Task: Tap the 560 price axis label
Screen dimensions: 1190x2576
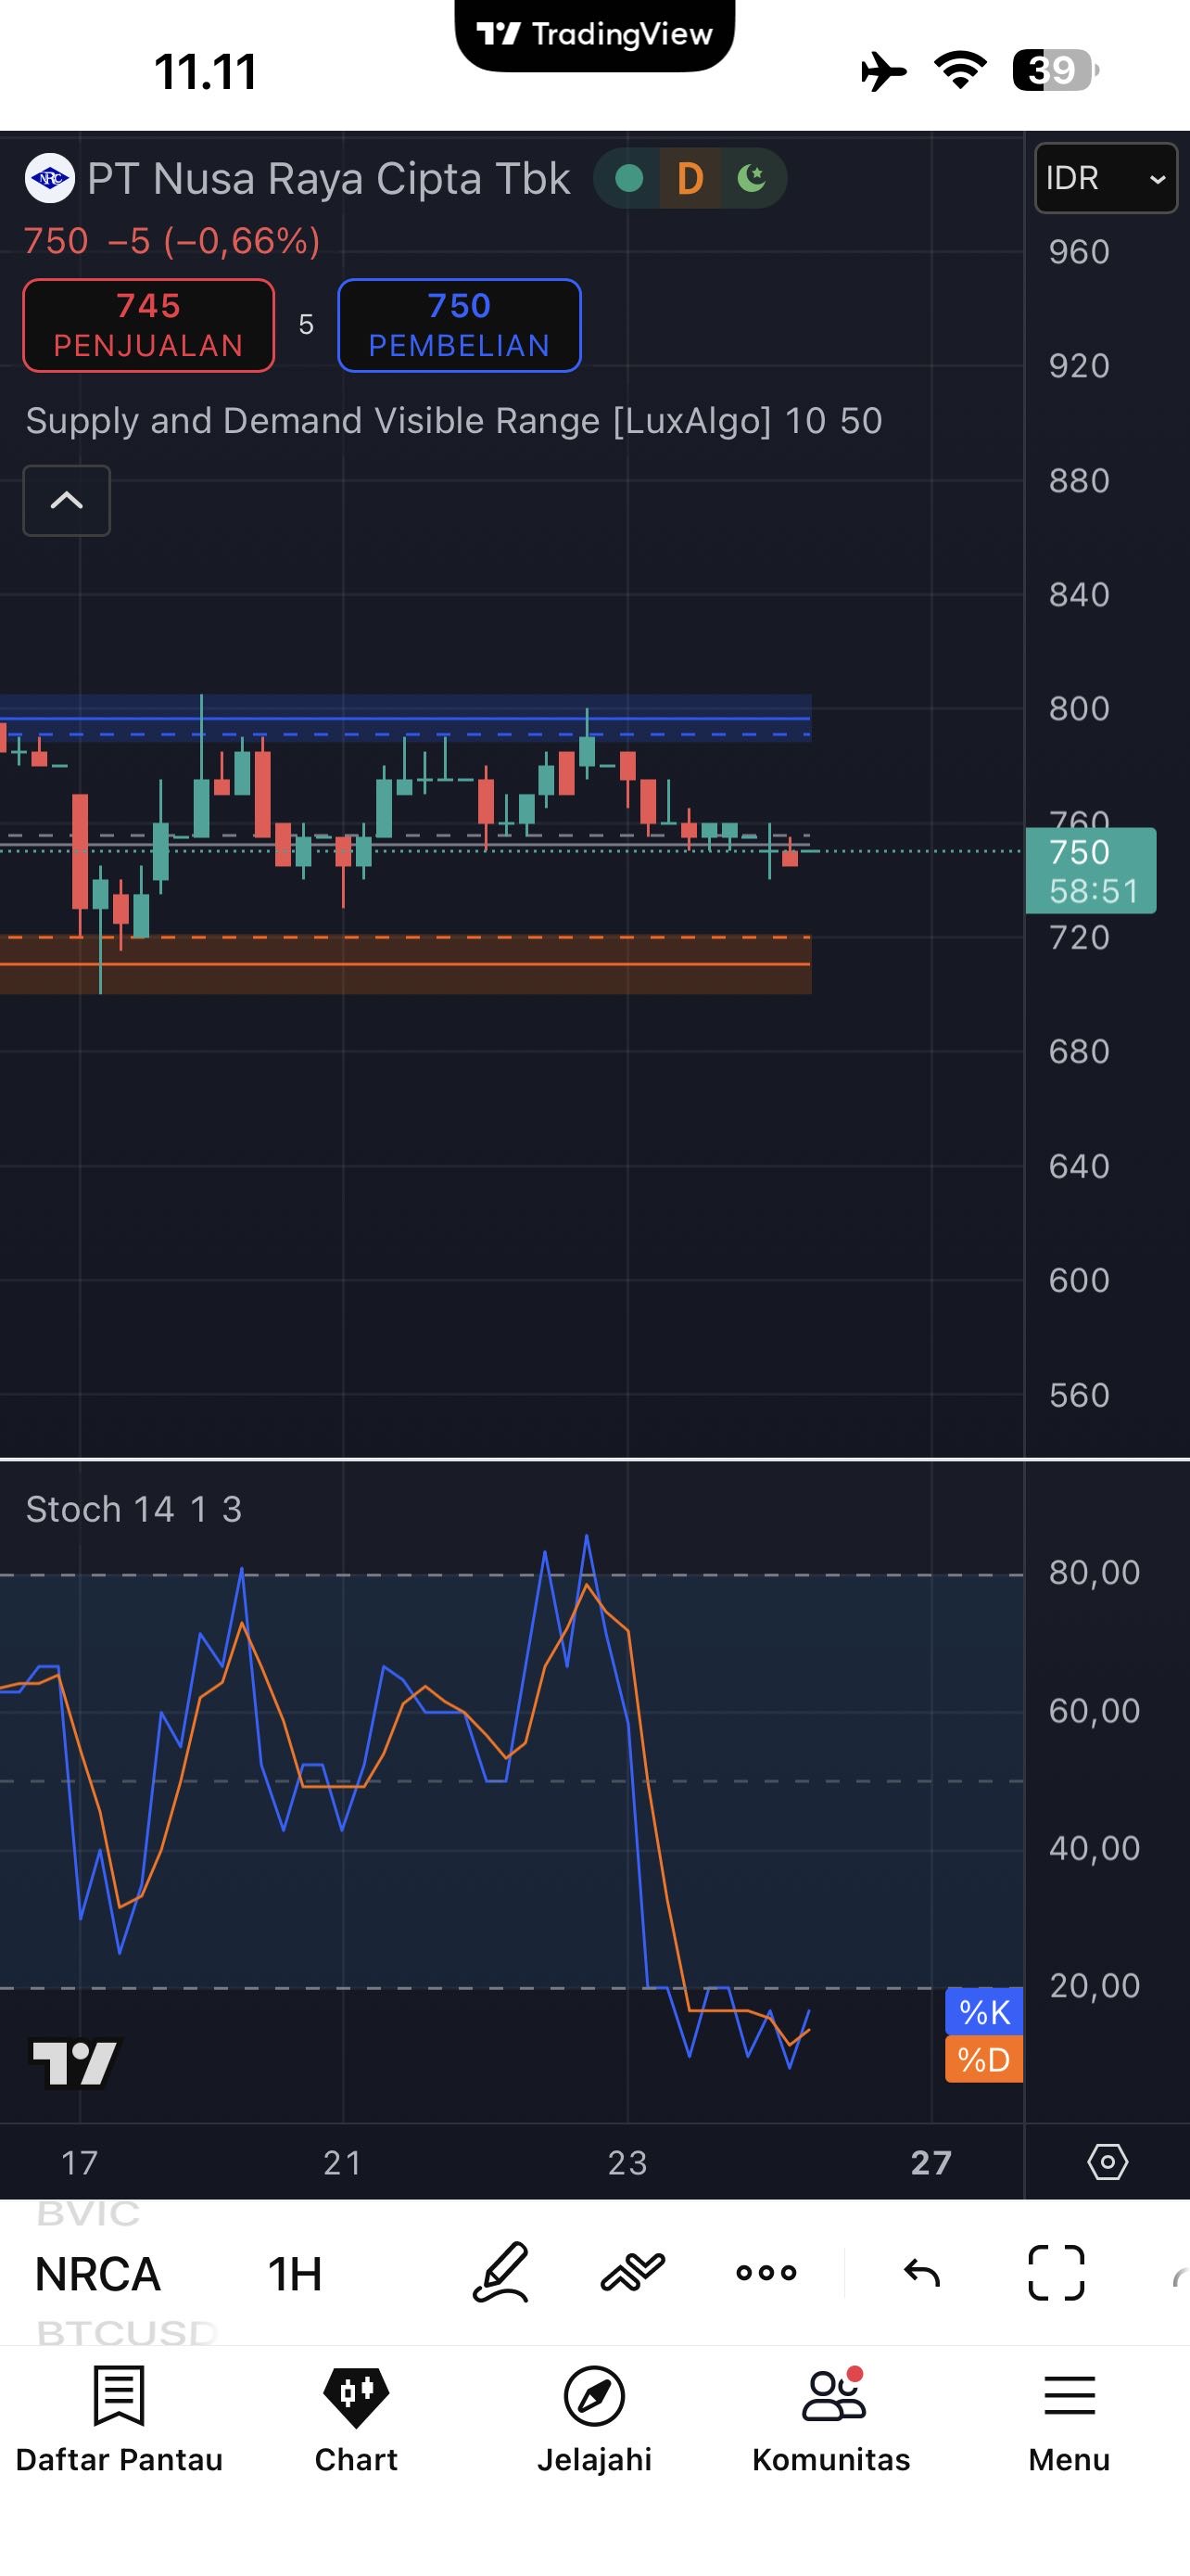Action: tap(1079, 1395)
